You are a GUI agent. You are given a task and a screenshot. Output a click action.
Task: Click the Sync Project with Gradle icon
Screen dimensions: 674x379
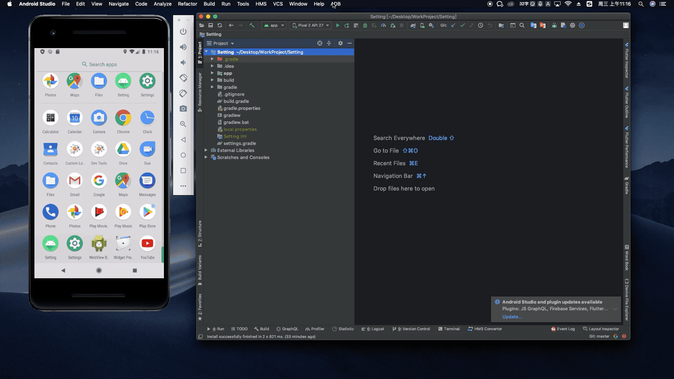[413, 25]
